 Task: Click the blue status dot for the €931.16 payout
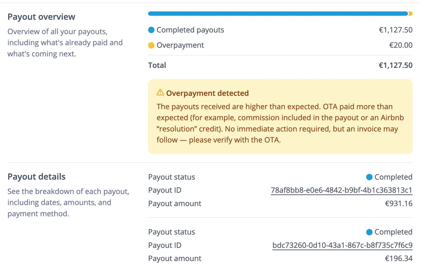[369, 177]
